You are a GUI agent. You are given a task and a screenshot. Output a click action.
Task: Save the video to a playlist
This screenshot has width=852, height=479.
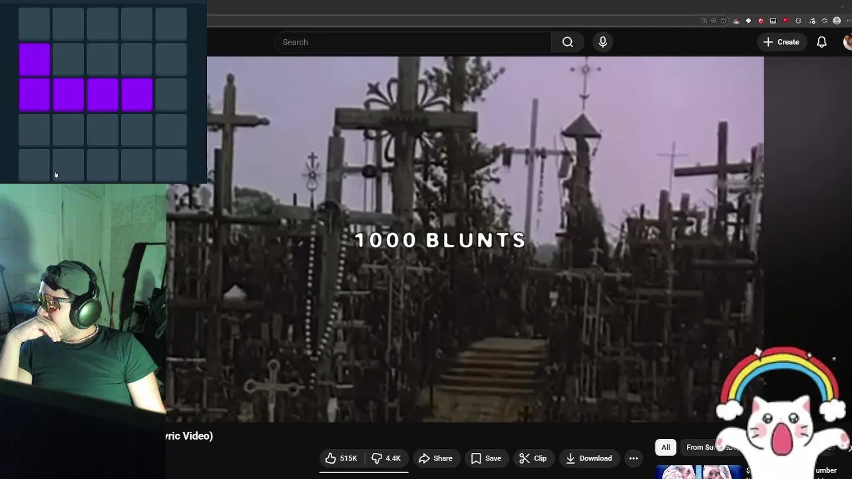(x=486, y=458)
